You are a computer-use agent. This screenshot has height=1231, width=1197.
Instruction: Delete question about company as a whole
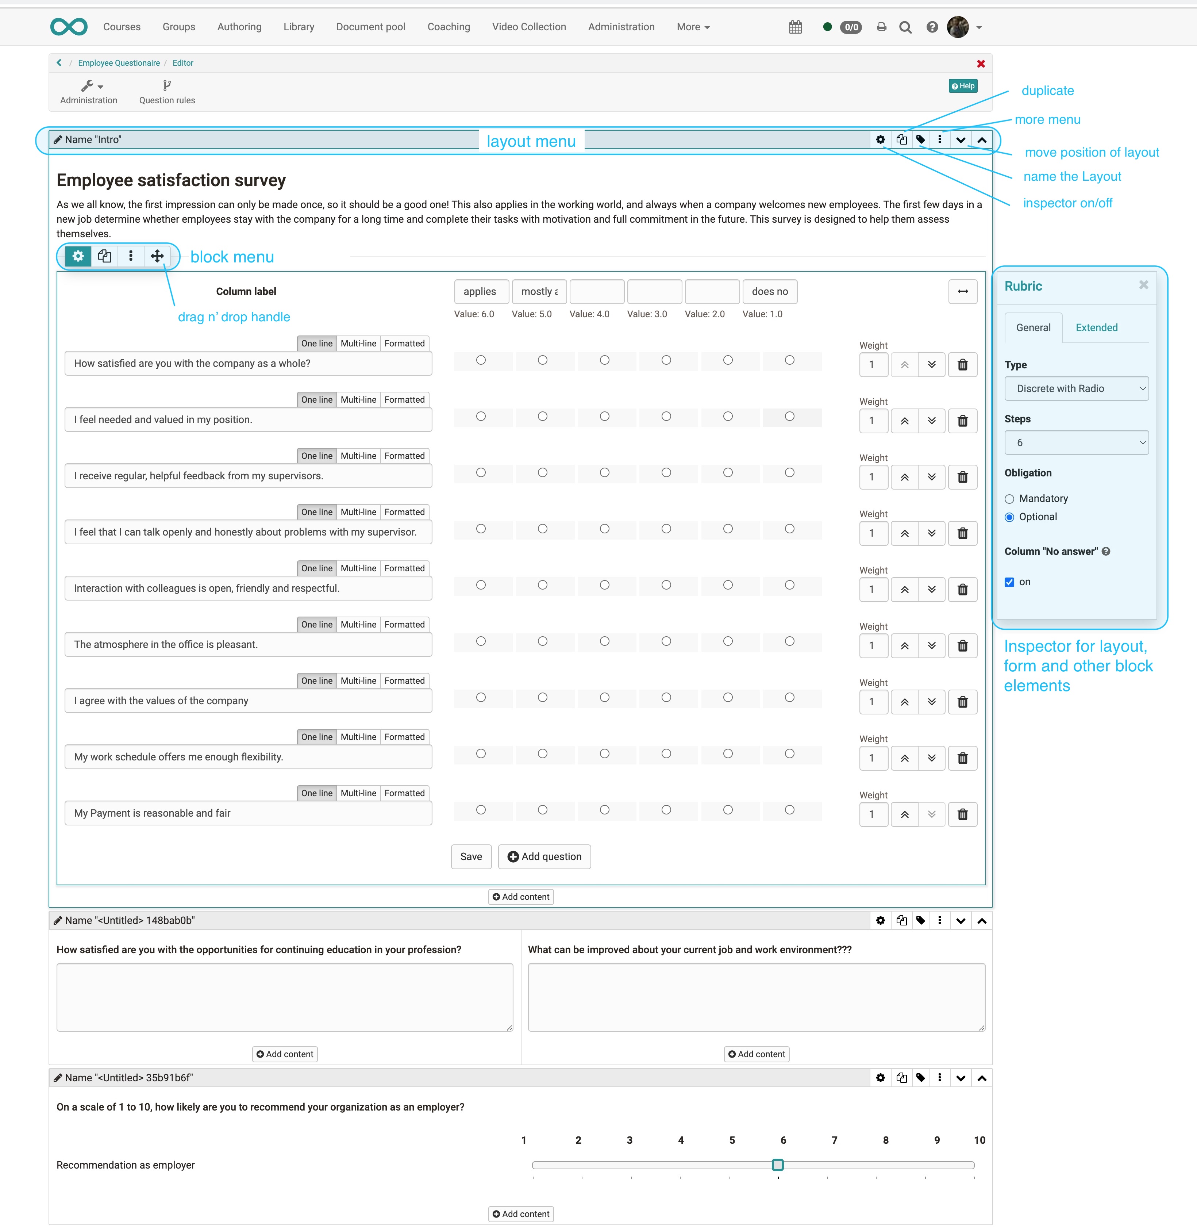[x=962, y=365]
